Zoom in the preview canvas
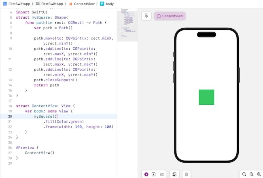This screenshot has height=178, width=263. (259, 174)
